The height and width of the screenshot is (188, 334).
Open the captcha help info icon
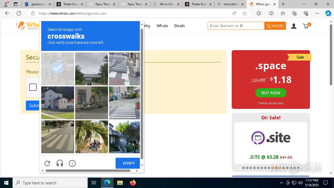click(x=72, y=163)
